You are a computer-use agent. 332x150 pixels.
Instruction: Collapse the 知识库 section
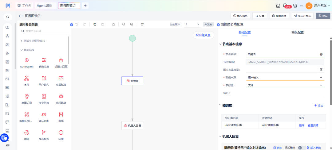click(x=220, y=105)
